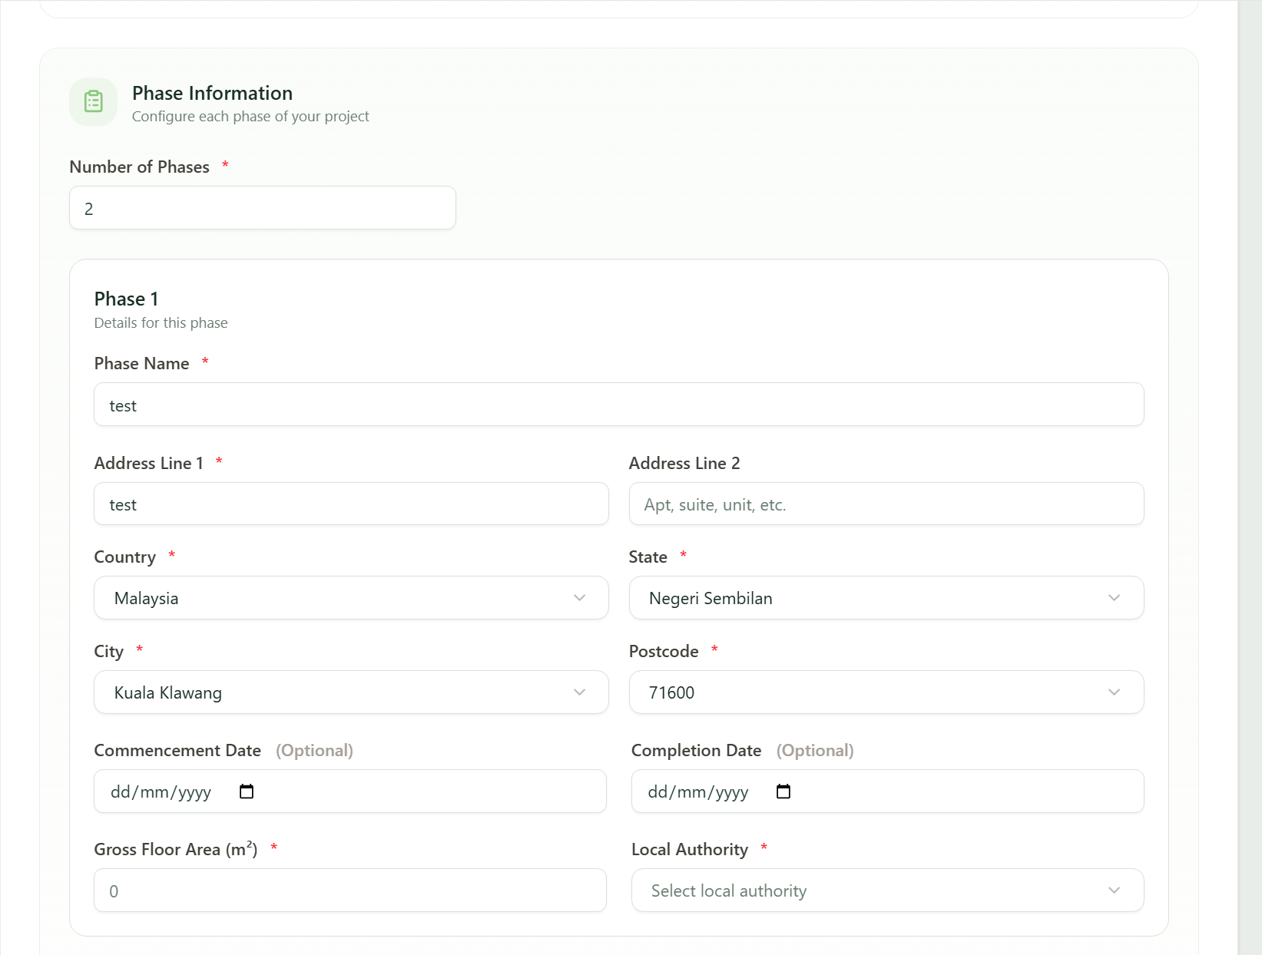
Task: Focus the Number of Phases field
Action: [x=263, y=208]
